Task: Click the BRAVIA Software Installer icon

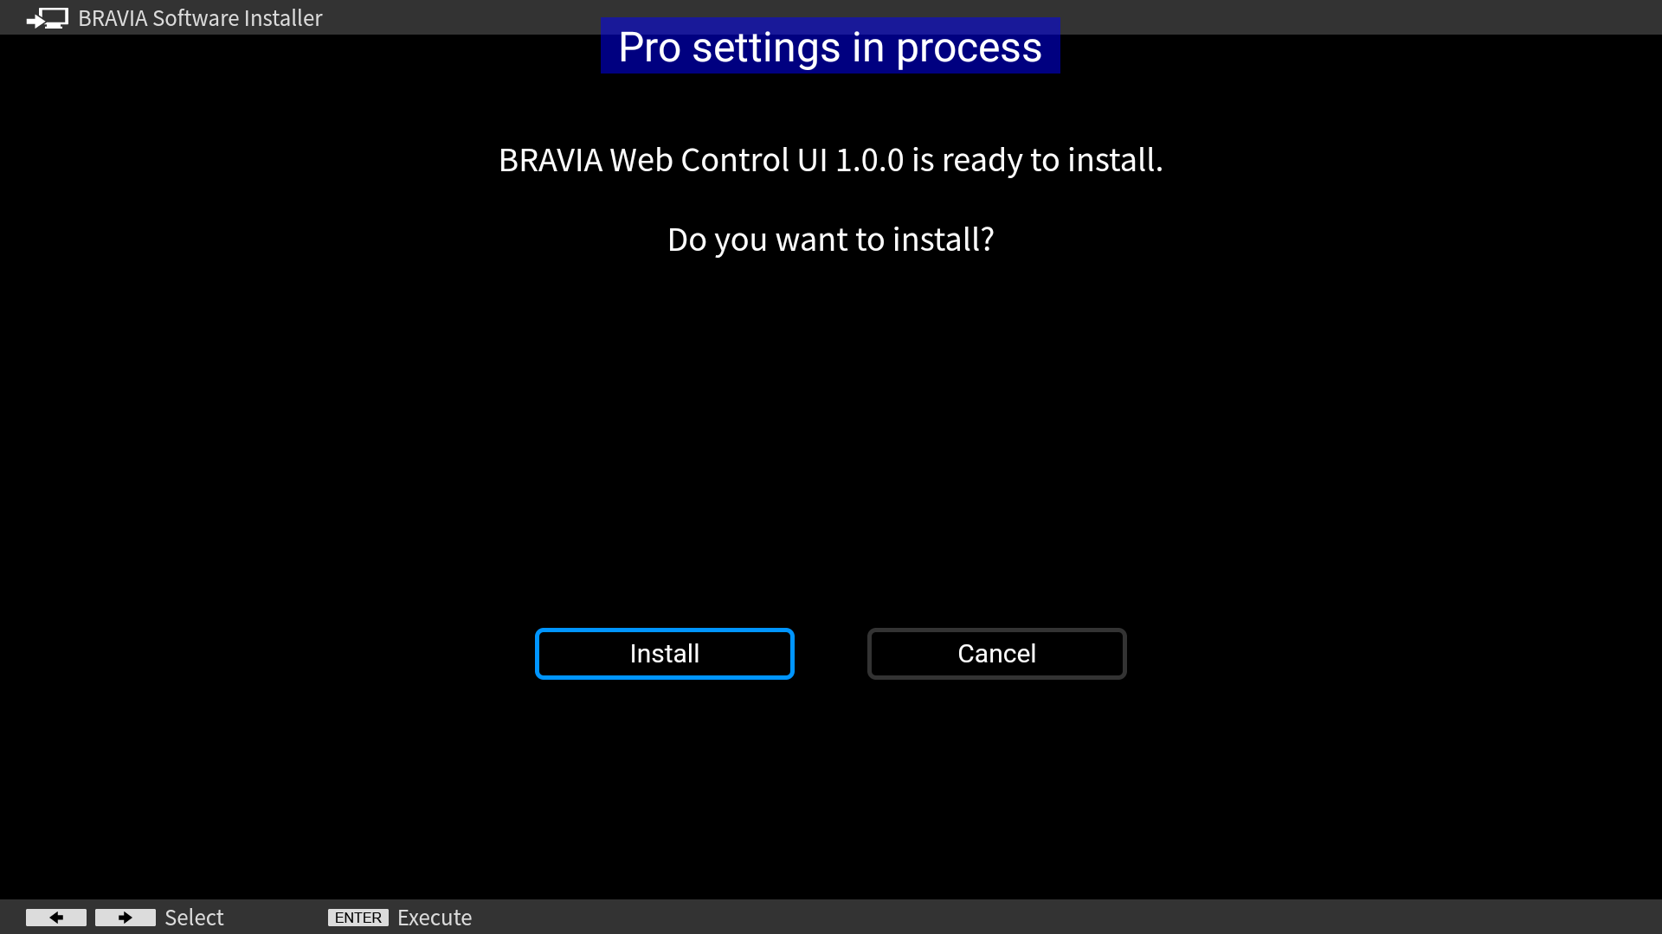Action: click(x=48, y=18)
